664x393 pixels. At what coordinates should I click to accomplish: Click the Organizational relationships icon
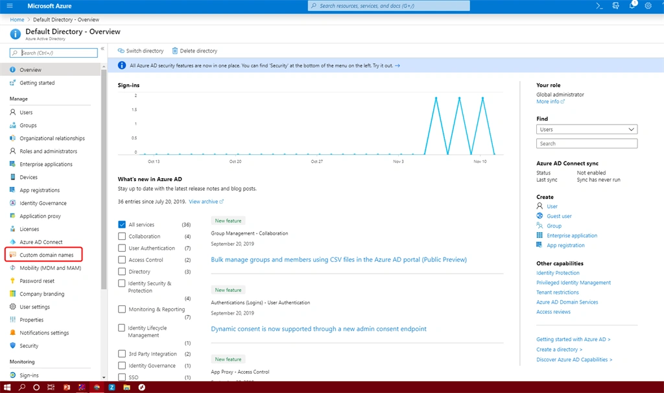[x=13, y=138]
